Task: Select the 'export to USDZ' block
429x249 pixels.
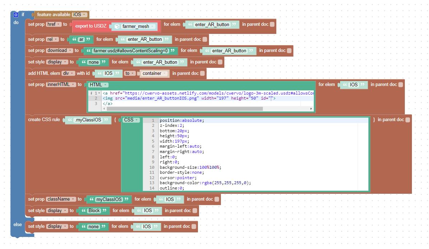Action: [90, 26]
